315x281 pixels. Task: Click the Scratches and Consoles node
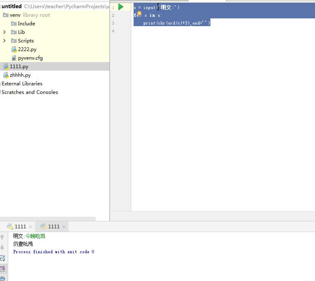[29, 92]
